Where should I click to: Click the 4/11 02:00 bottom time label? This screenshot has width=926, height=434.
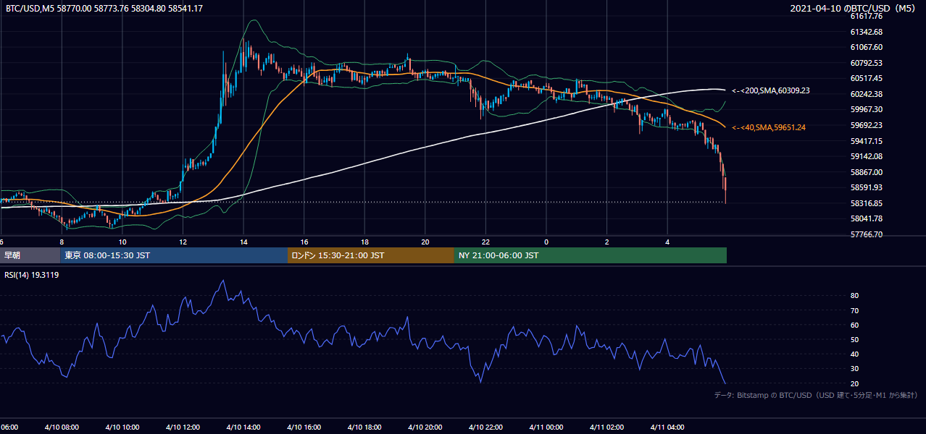607,427
